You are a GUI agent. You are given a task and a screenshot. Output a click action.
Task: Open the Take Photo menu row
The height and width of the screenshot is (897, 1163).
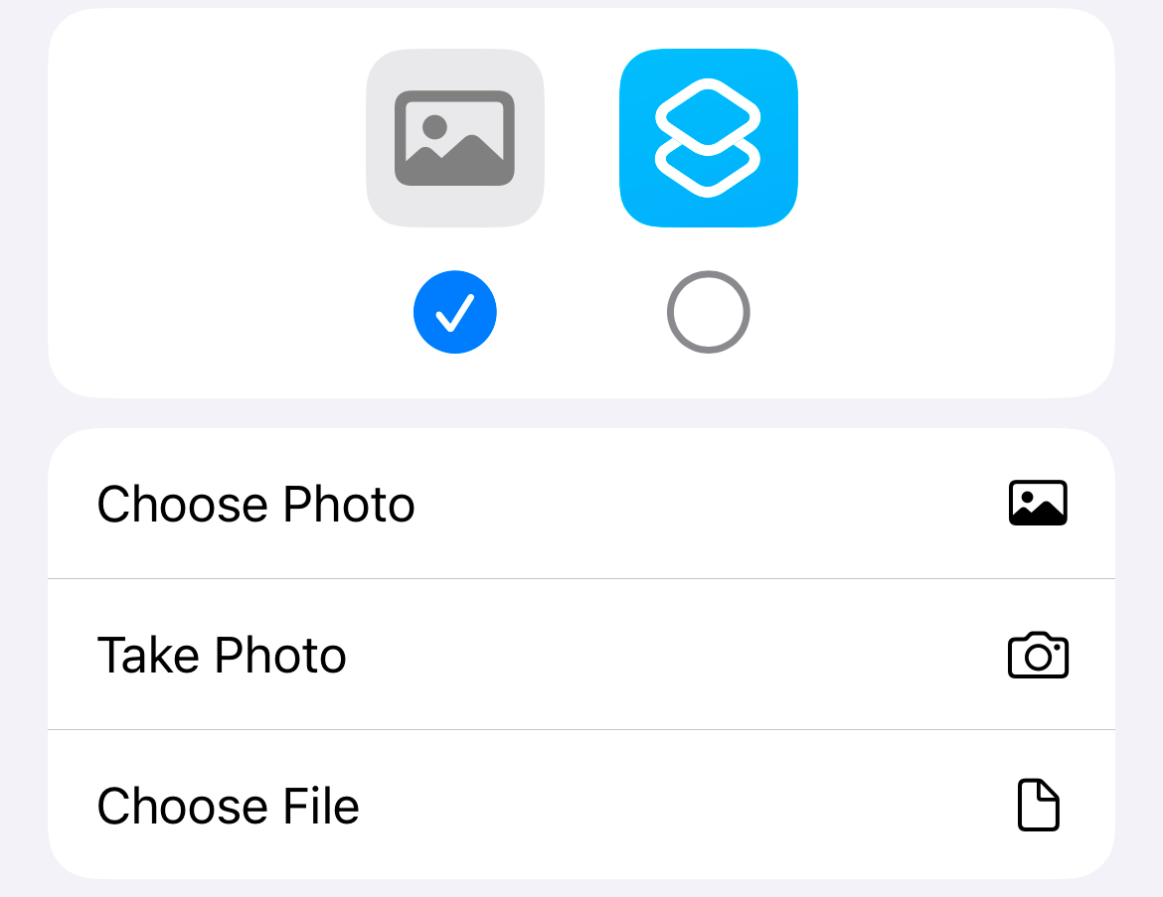coord(581,656)
